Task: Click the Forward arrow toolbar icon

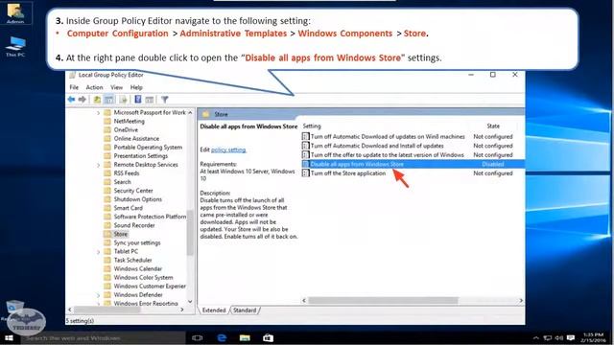Action: point(83,100)
